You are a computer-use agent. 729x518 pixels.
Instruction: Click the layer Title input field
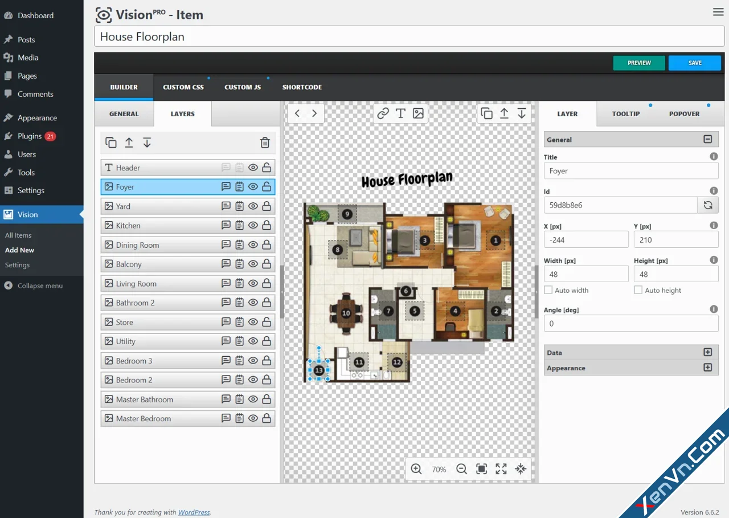pyautogui.click(x=631, y=171)
